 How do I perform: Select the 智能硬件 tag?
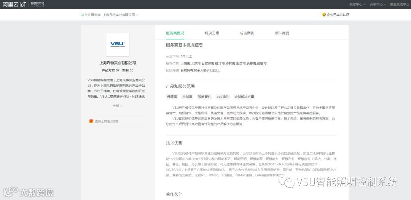[204, 97]
